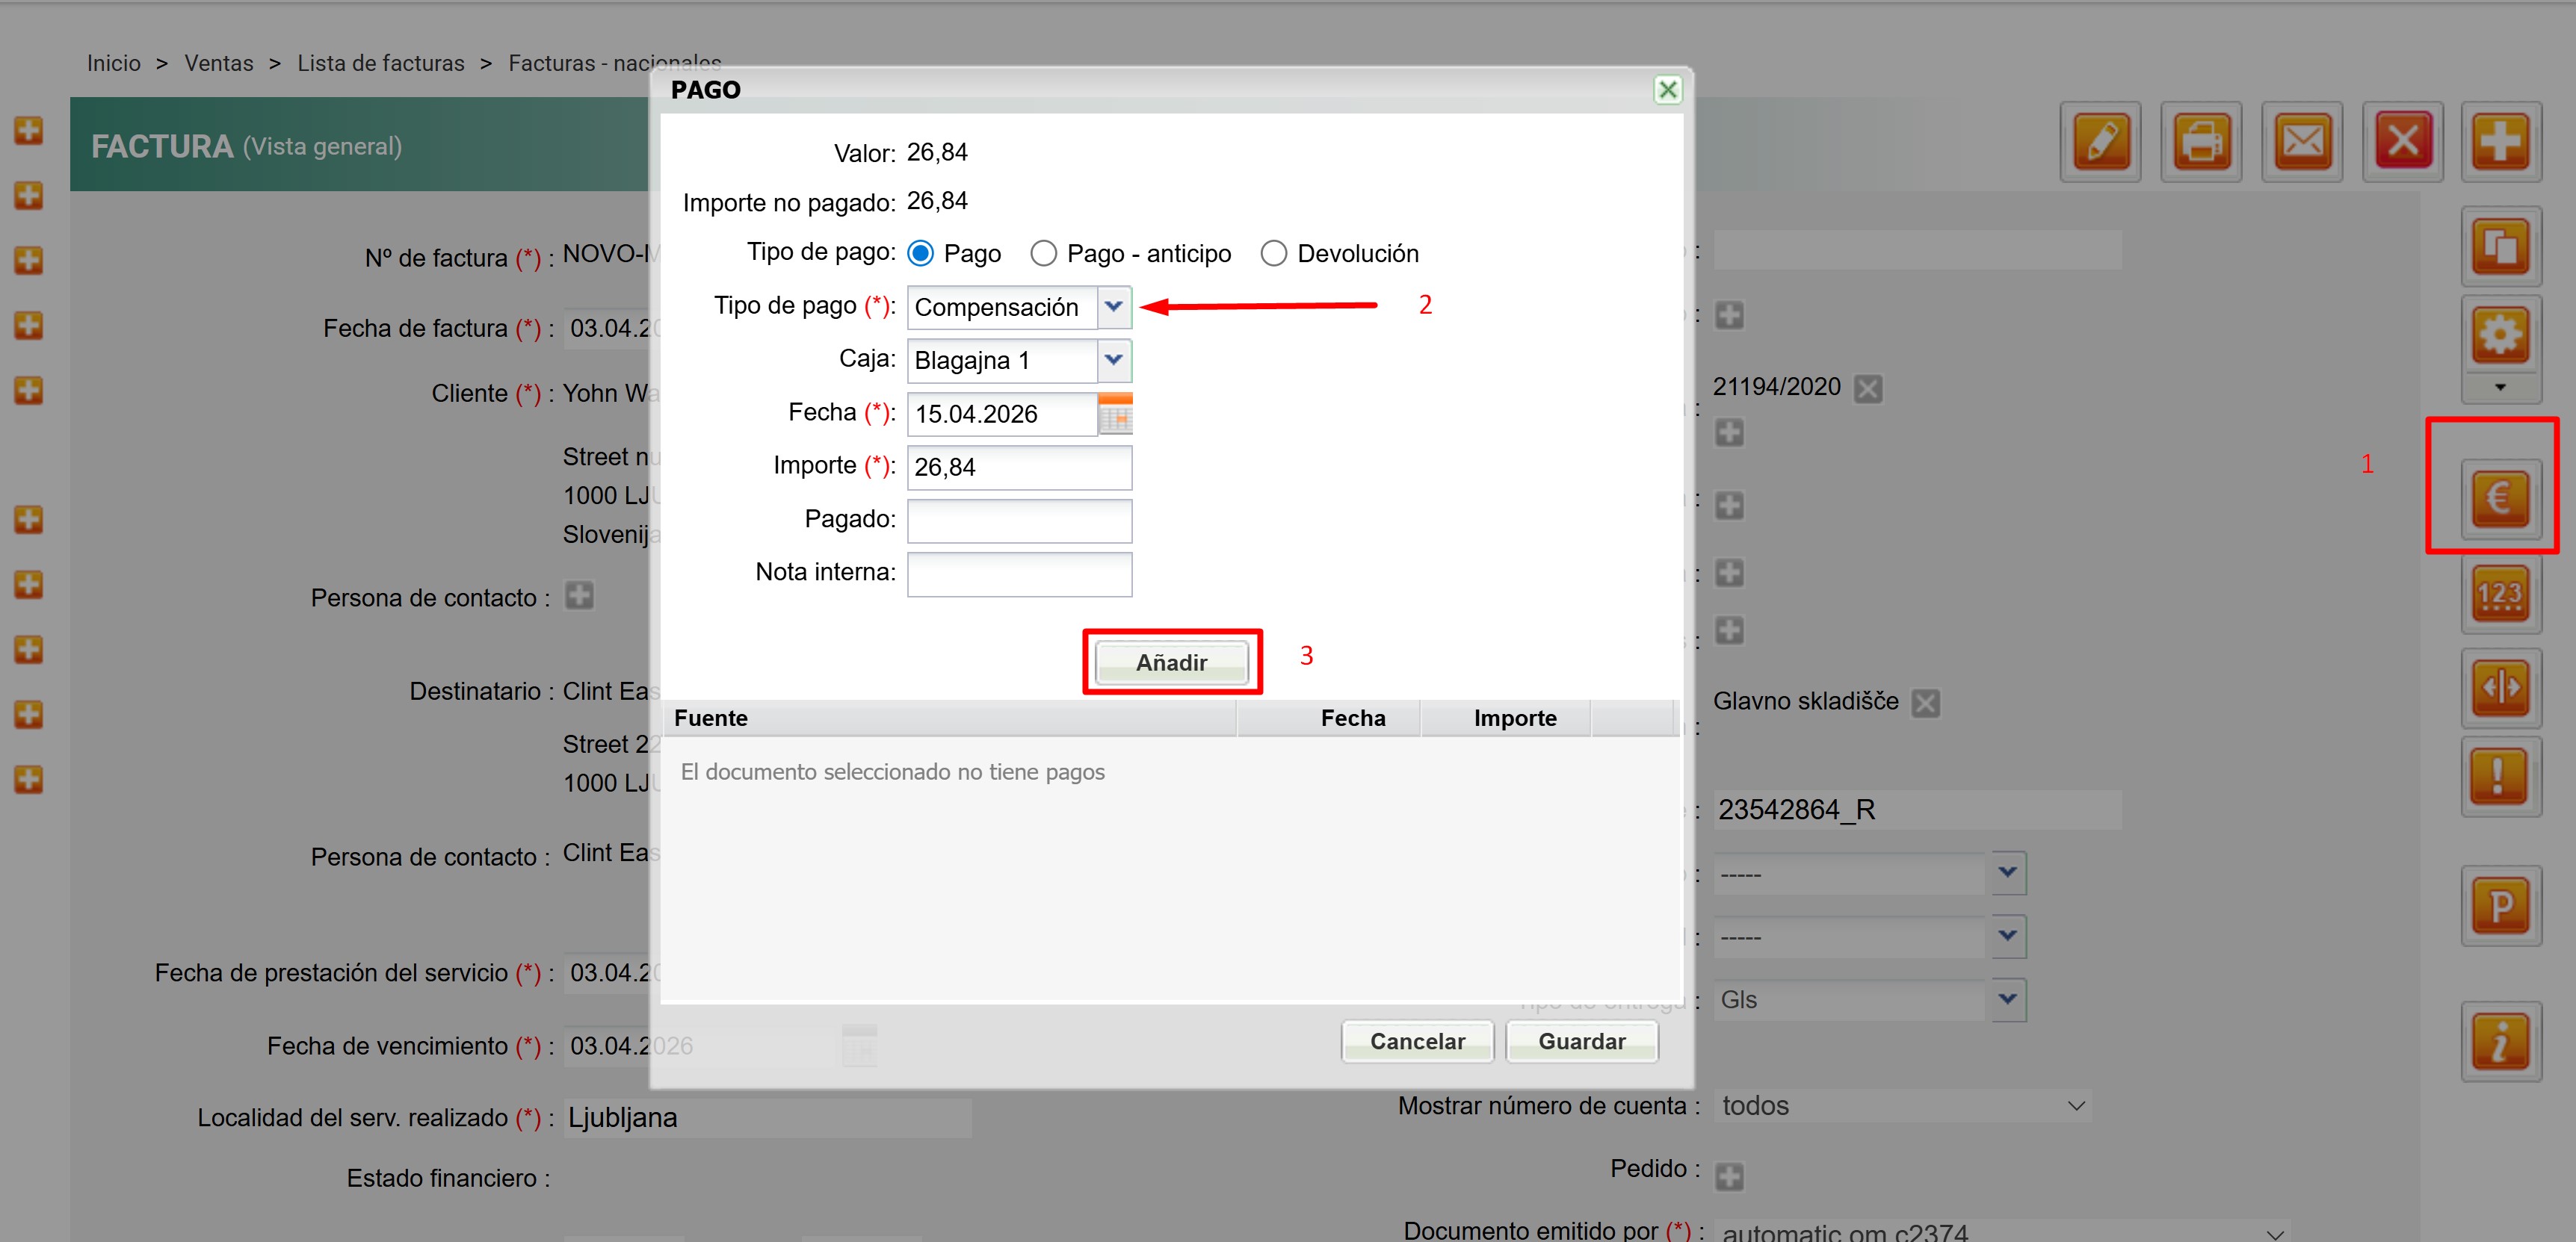Select the Pago radio button
The image size is (2576, 1242).
click(921, 254)
